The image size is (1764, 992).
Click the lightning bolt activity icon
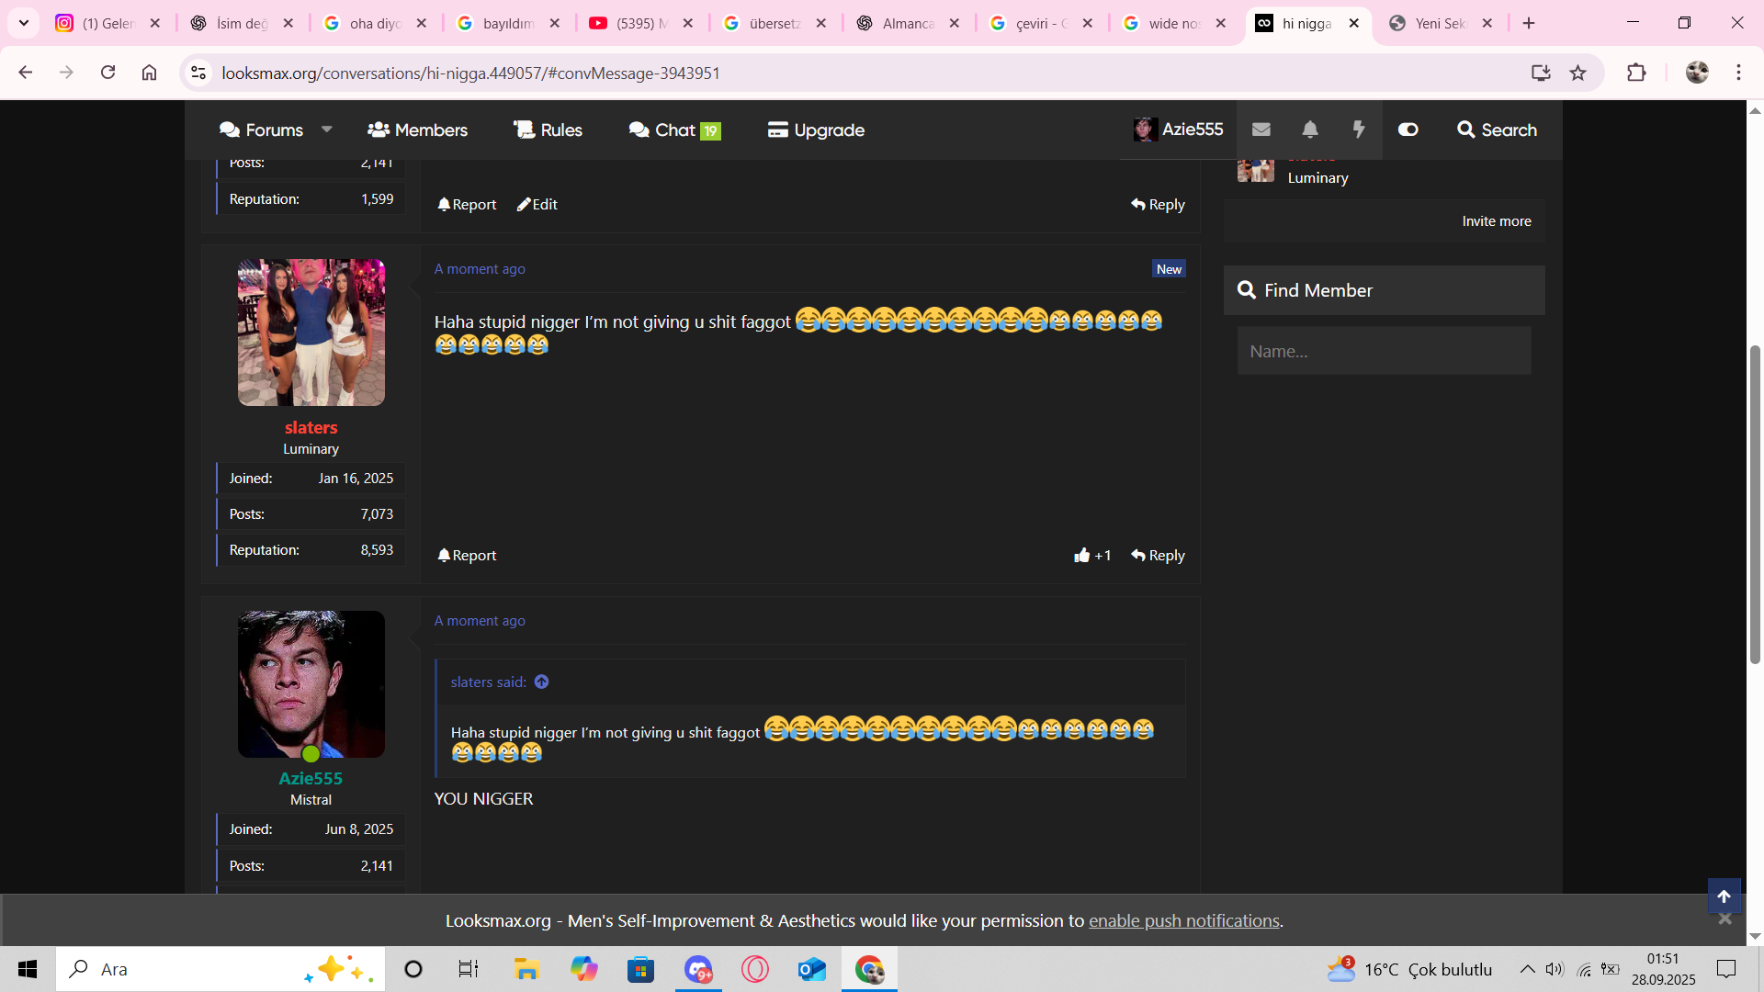[1359, 130]
